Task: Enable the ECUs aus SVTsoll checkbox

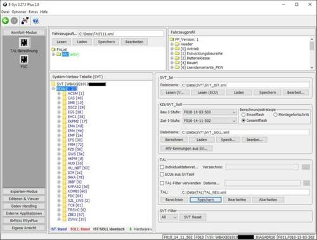Action: tap(162, 174)
